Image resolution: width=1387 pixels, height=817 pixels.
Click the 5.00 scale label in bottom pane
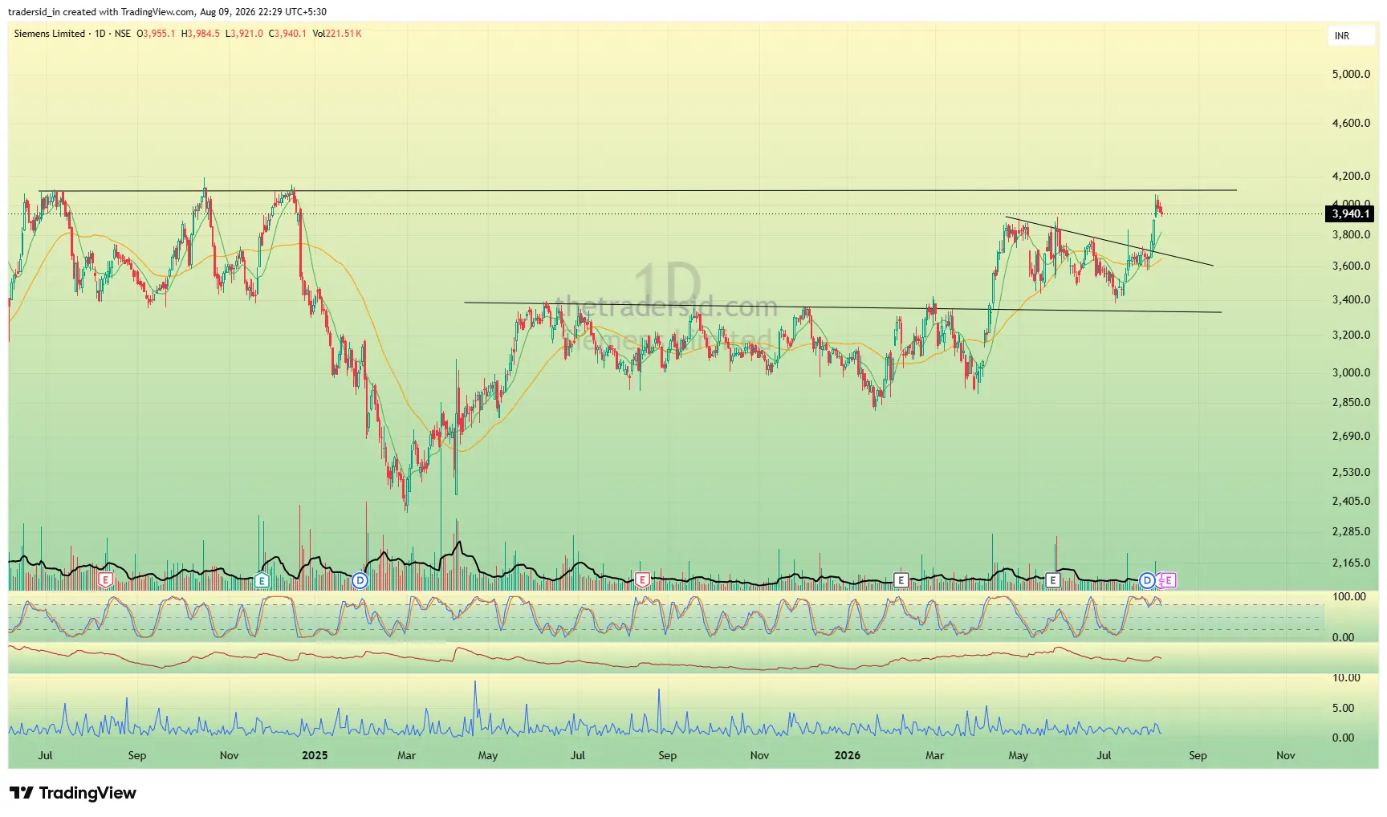tap(1343, 708)
